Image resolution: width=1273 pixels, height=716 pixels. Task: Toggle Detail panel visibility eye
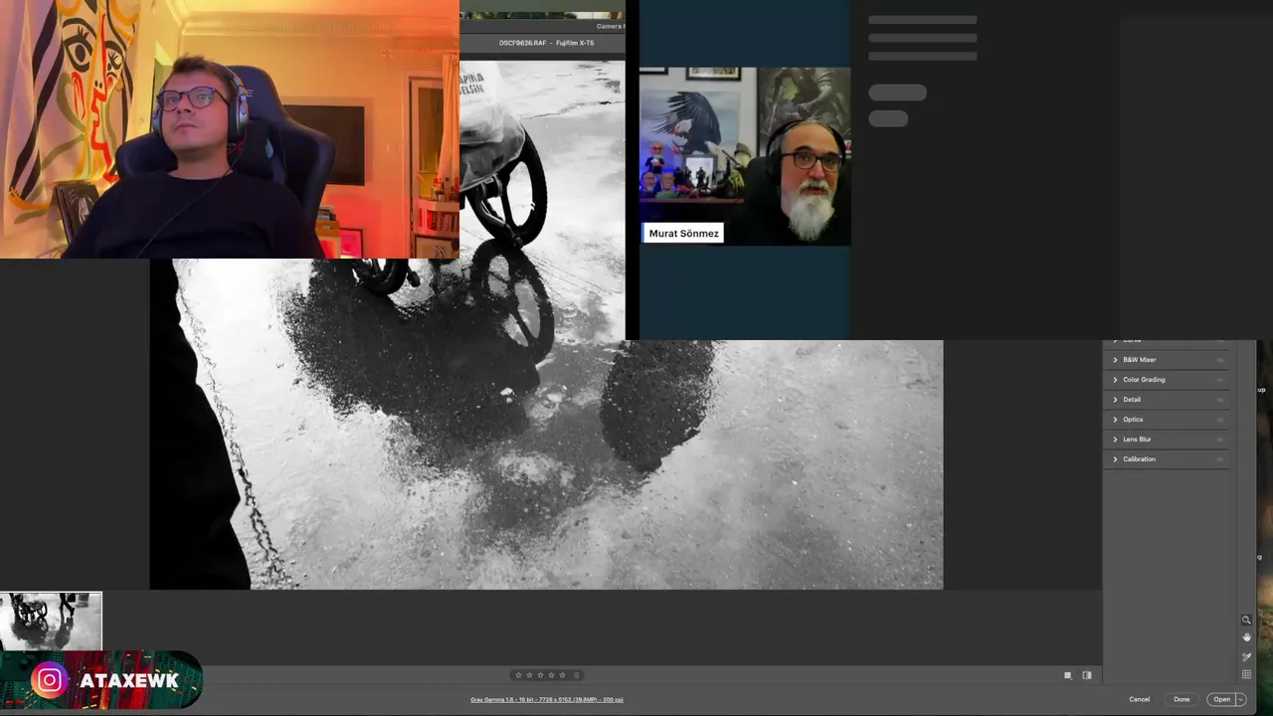[1220, 400]
